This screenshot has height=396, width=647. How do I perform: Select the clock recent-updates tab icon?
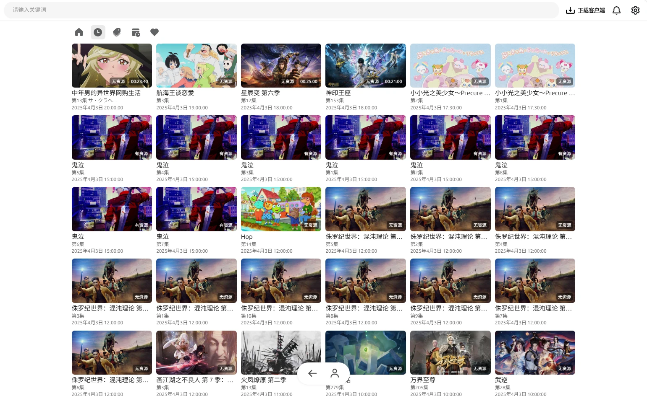(x=98, y=32)
